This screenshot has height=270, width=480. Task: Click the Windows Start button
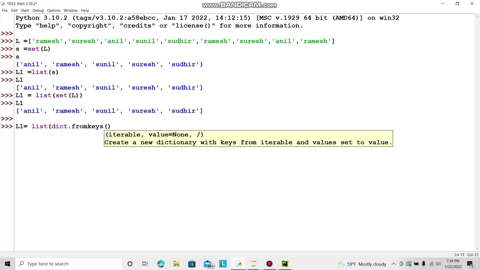coord(7,264)
